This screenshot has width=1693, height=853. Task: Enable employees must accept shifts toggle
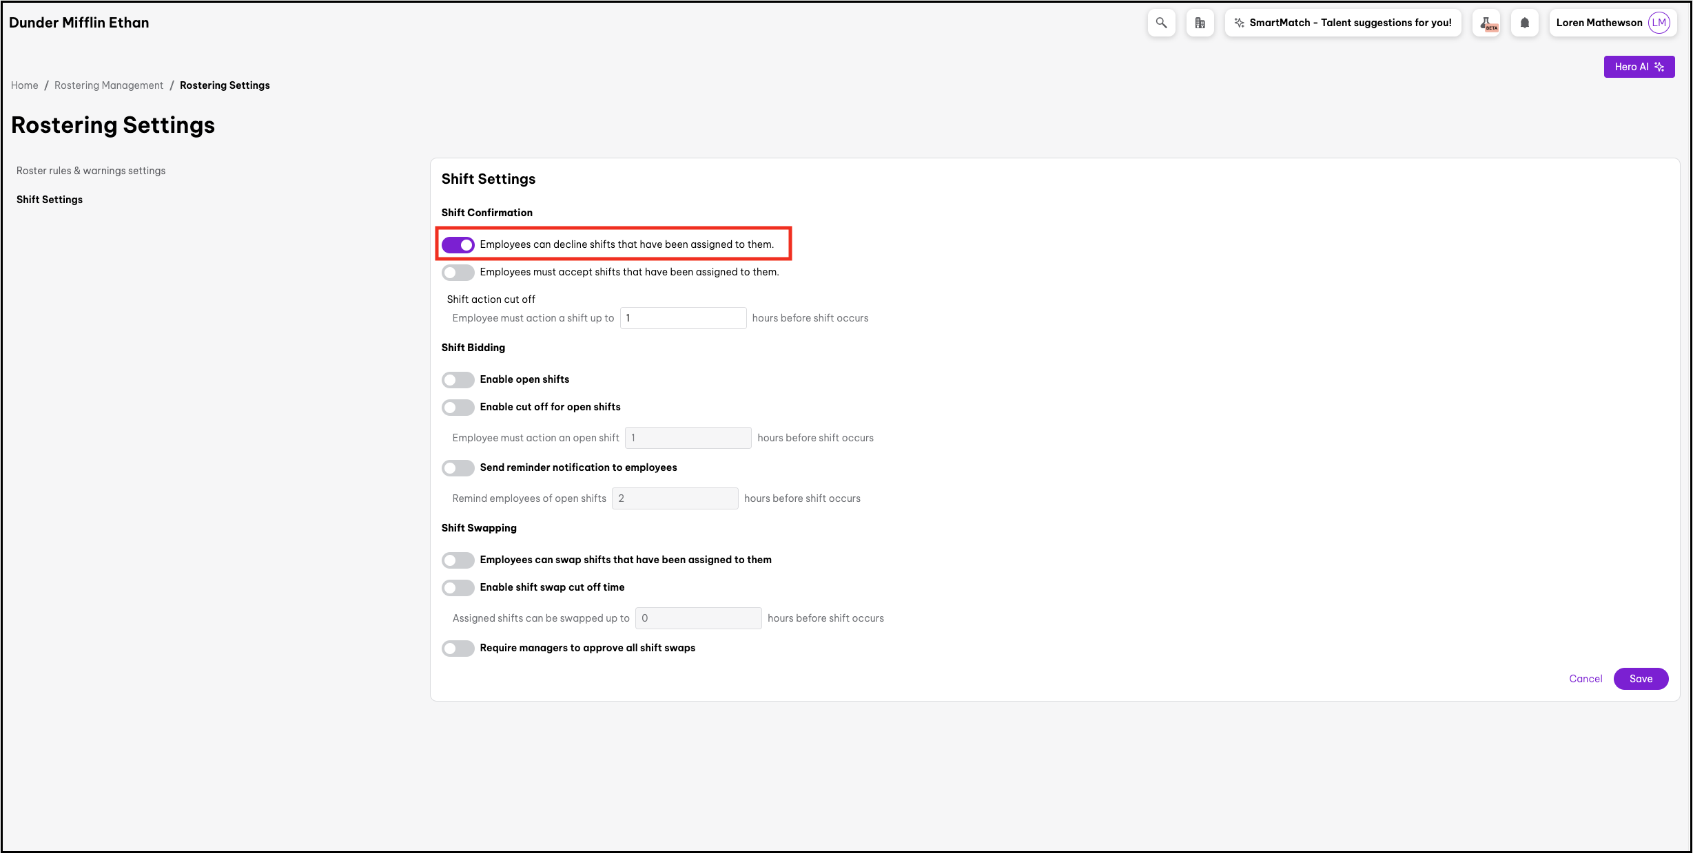(458, 272)
